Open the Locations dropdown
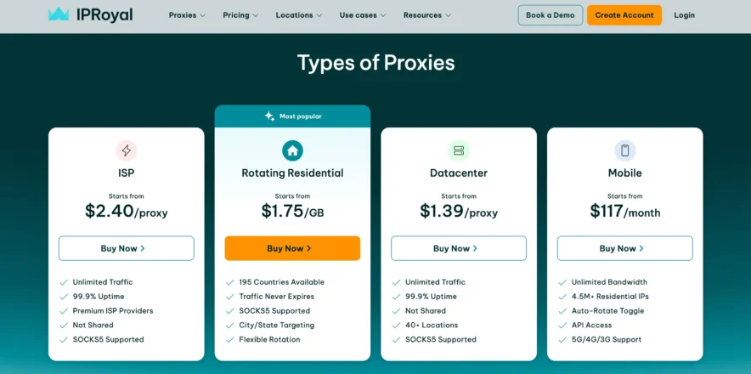This screenshot has width=751, height=374. pos(298,15)
